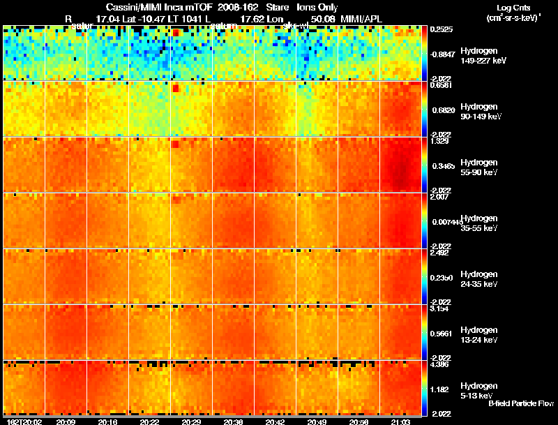Click the first image in 5-13 keV row
This screenshot has width=558, height=425.
point(24,388)
